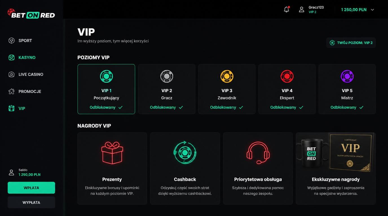Click the Ekskluzywne nagrody card title

pyautogui.click(x=336, y=179)
